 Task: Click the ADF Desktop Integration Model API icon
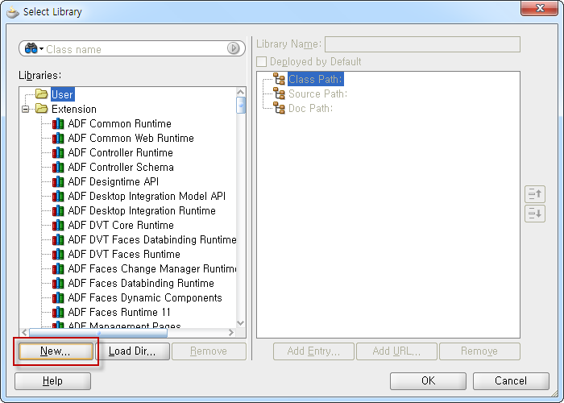pyautogui.click(x=58, y=196)
